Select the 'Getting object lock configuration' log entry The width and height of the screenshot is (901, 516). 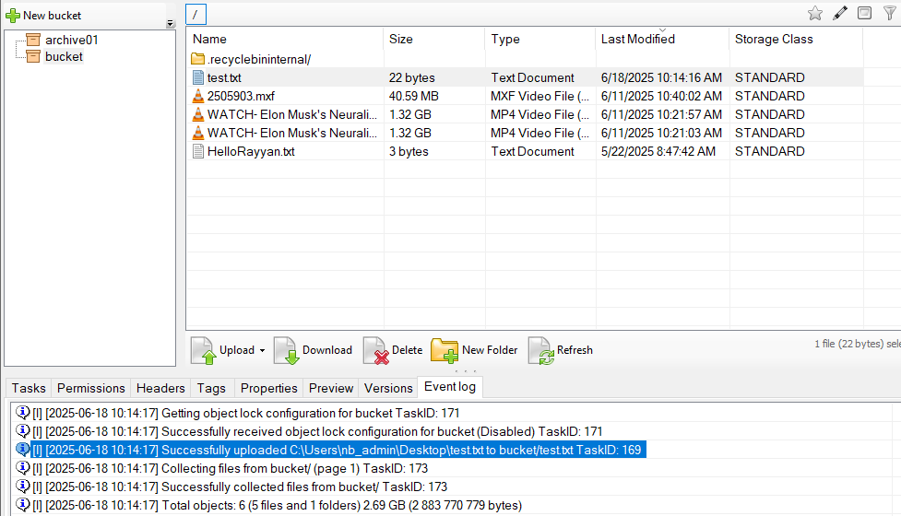246,413
